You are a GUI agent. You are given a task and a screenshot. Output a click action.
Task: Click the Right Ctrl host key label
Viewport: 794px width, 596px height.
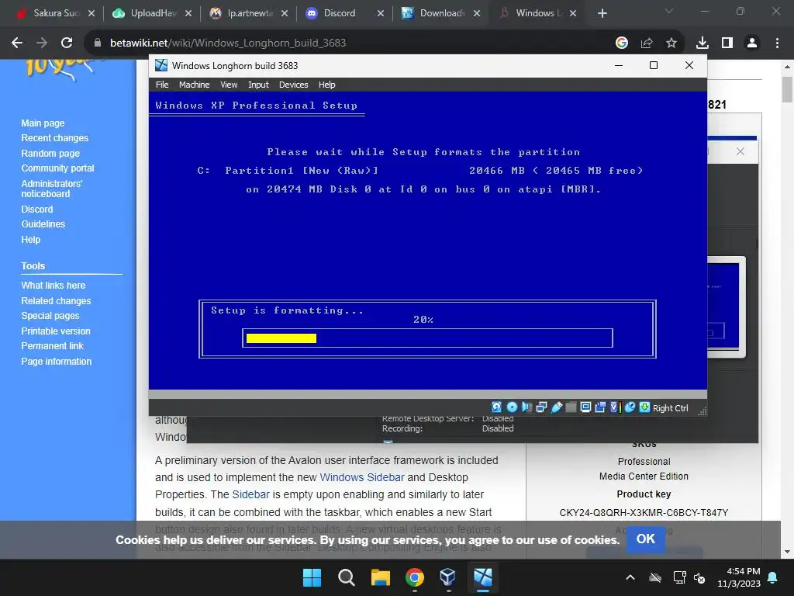671,408
